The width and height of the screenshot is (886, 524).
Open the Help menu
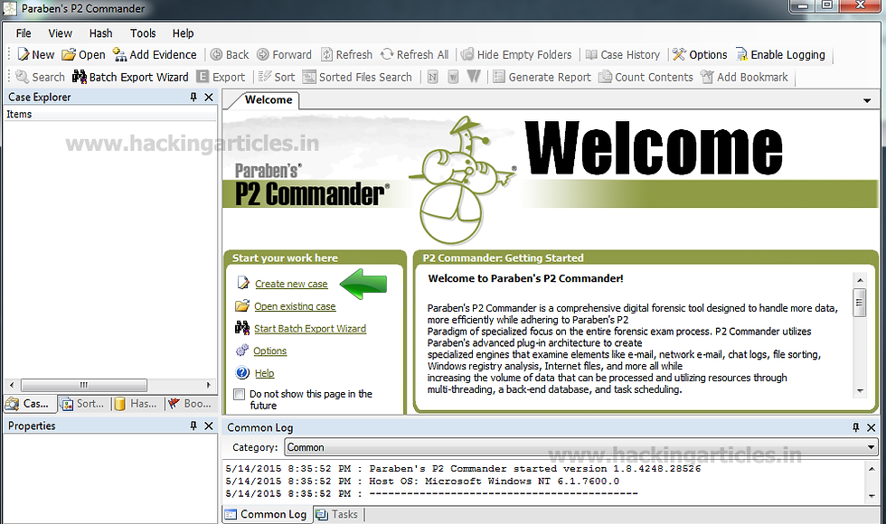(x=183, y=33)
